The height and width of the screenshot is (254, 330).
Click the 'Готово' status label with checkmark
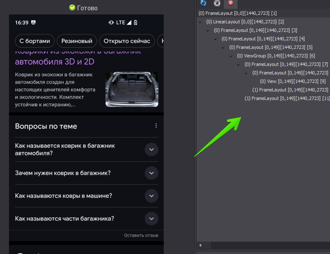click(83, 8)
